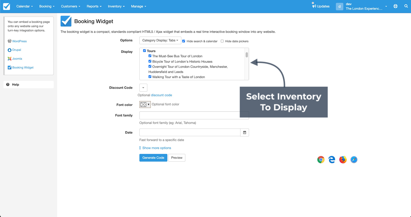411x217 pixels.
Task: Check Hide date pickers option
Action: click(x=222, y=41)
